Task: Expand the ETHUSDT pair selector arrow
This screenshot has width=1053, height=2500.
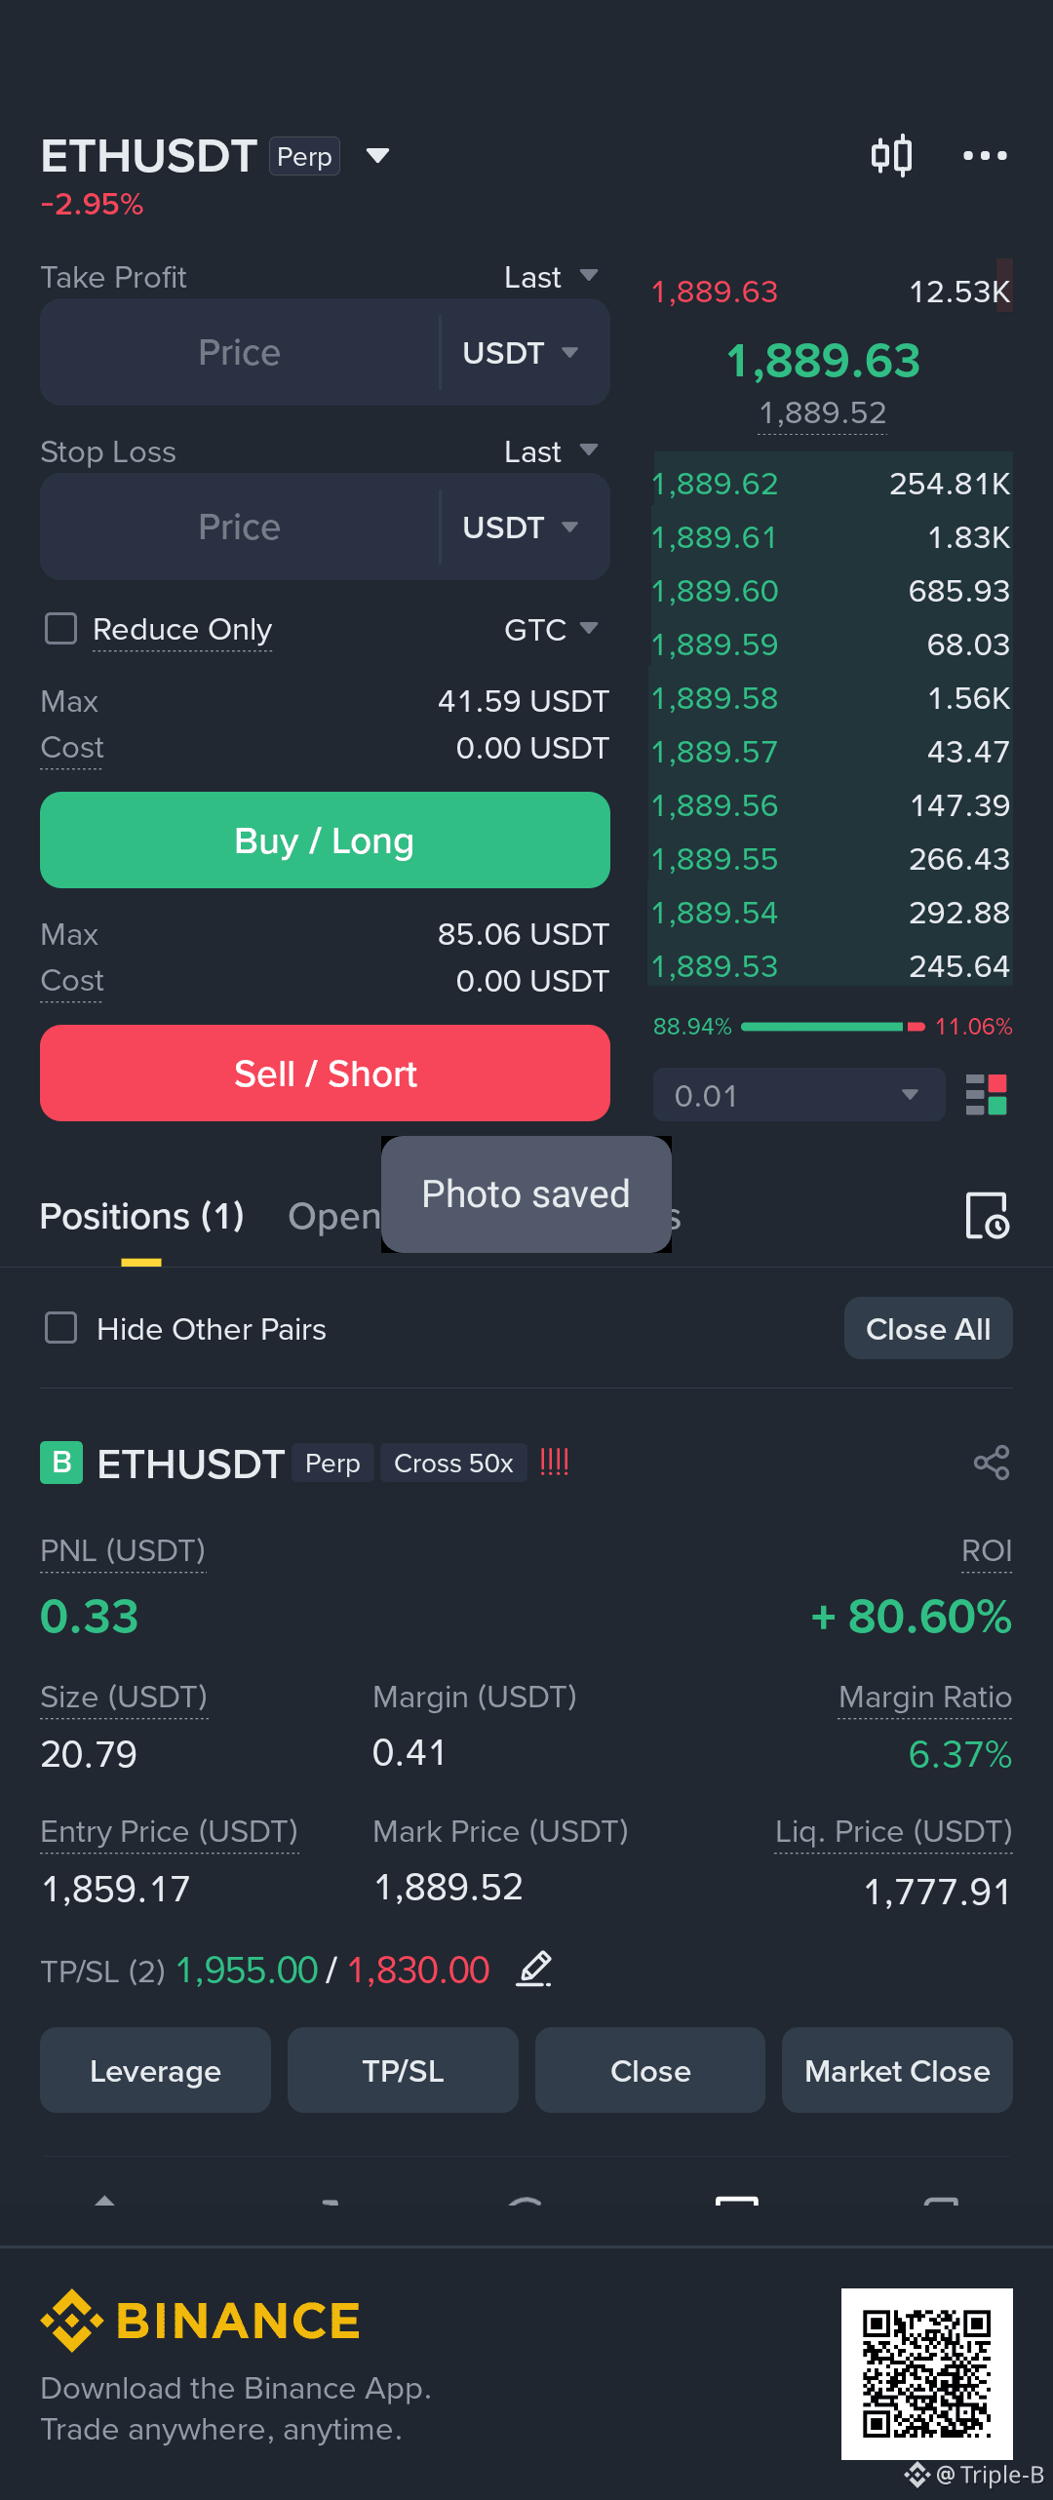Action: click(377, 156)
